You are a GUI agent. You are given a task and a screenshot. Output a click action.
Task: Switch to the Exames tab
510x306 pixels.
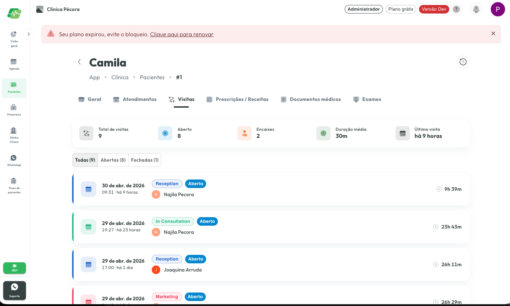pos(367,100)
